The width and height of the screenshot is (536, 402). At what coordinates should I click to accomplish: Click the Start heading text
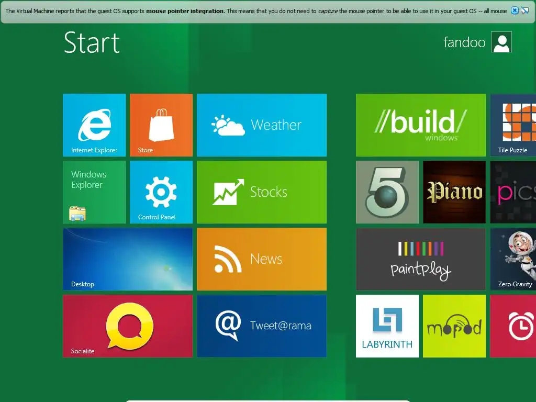click(92, 43)
